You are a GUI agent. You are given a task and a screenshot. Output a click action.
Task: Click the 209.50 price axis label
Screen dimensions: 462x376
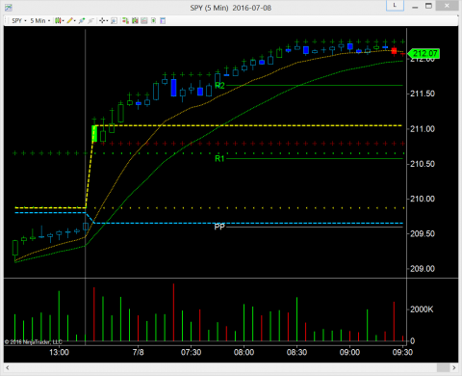tap(423, 234)
